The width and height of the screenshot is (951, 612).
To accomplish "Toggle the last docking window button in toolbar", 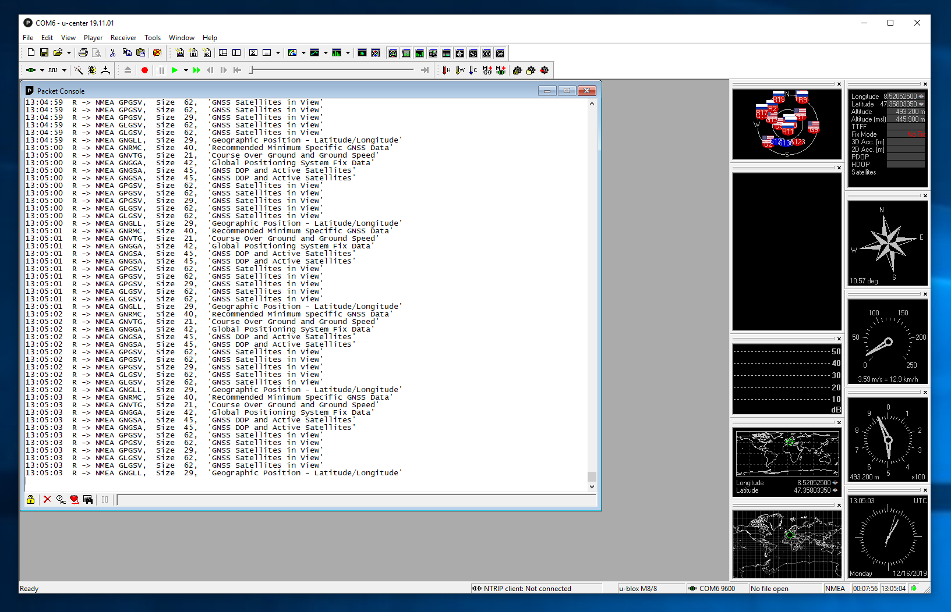I will click(x=500, y=54).
